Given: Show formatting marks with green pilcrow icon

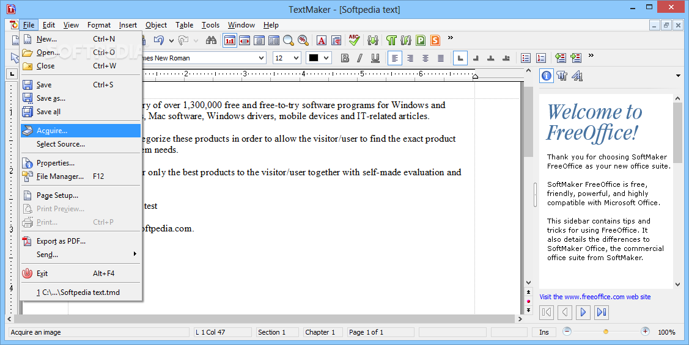Looking at the screenshot, I should (391, 40).
